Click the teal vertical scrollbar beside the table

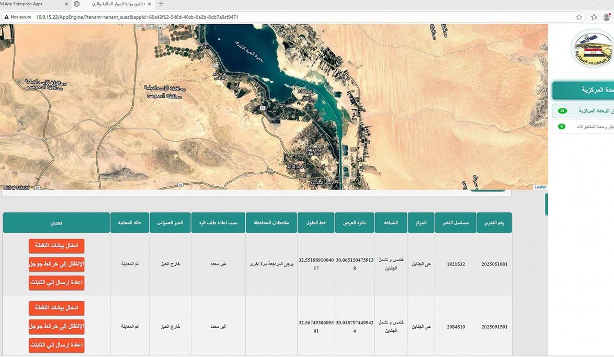click(547, 205)
